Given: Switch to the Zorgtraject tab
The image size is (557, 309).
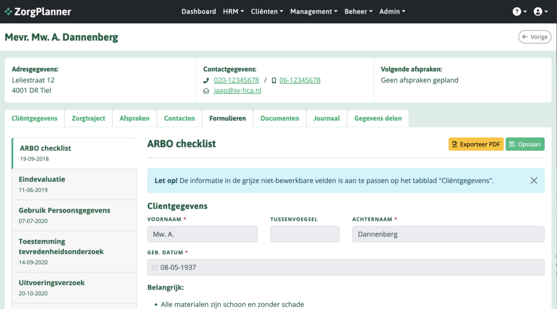Looking at the screenshot, I should tap(88, 118).
